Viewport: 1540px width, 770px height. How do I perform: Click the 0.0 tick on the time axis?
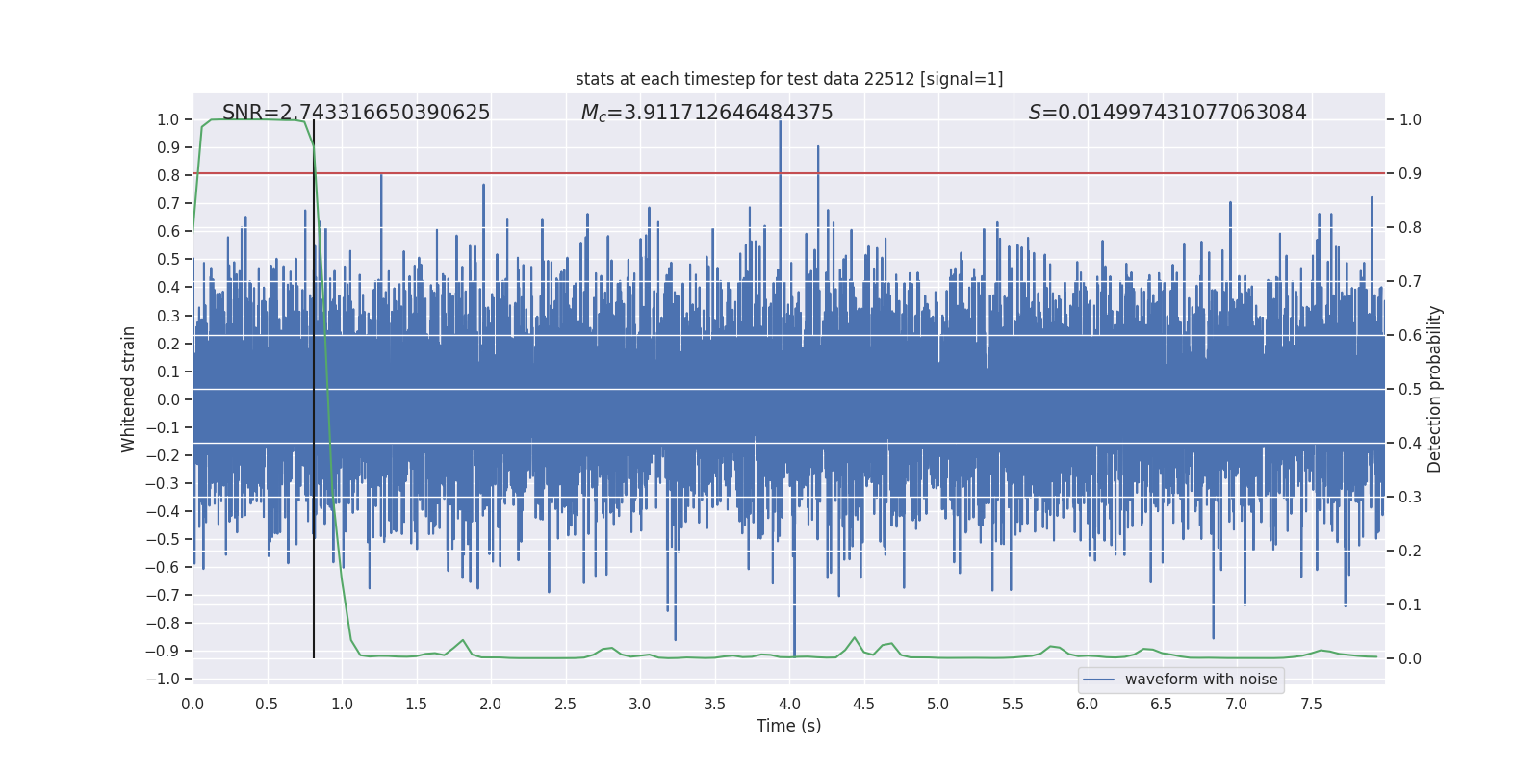click(192, 705)
